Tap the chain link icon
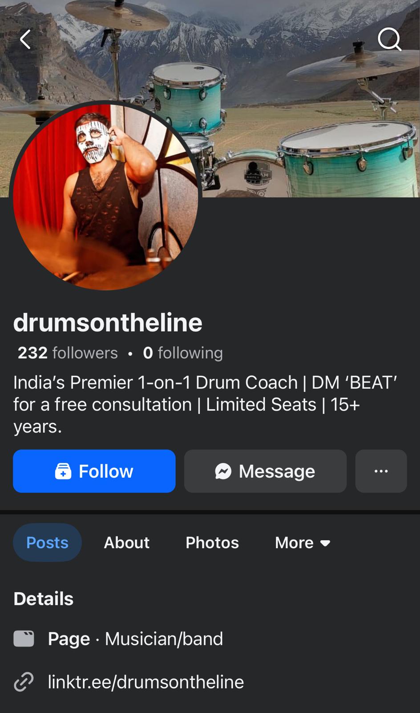This screenshot has width=420, height=713. click(x=24, y=682)
